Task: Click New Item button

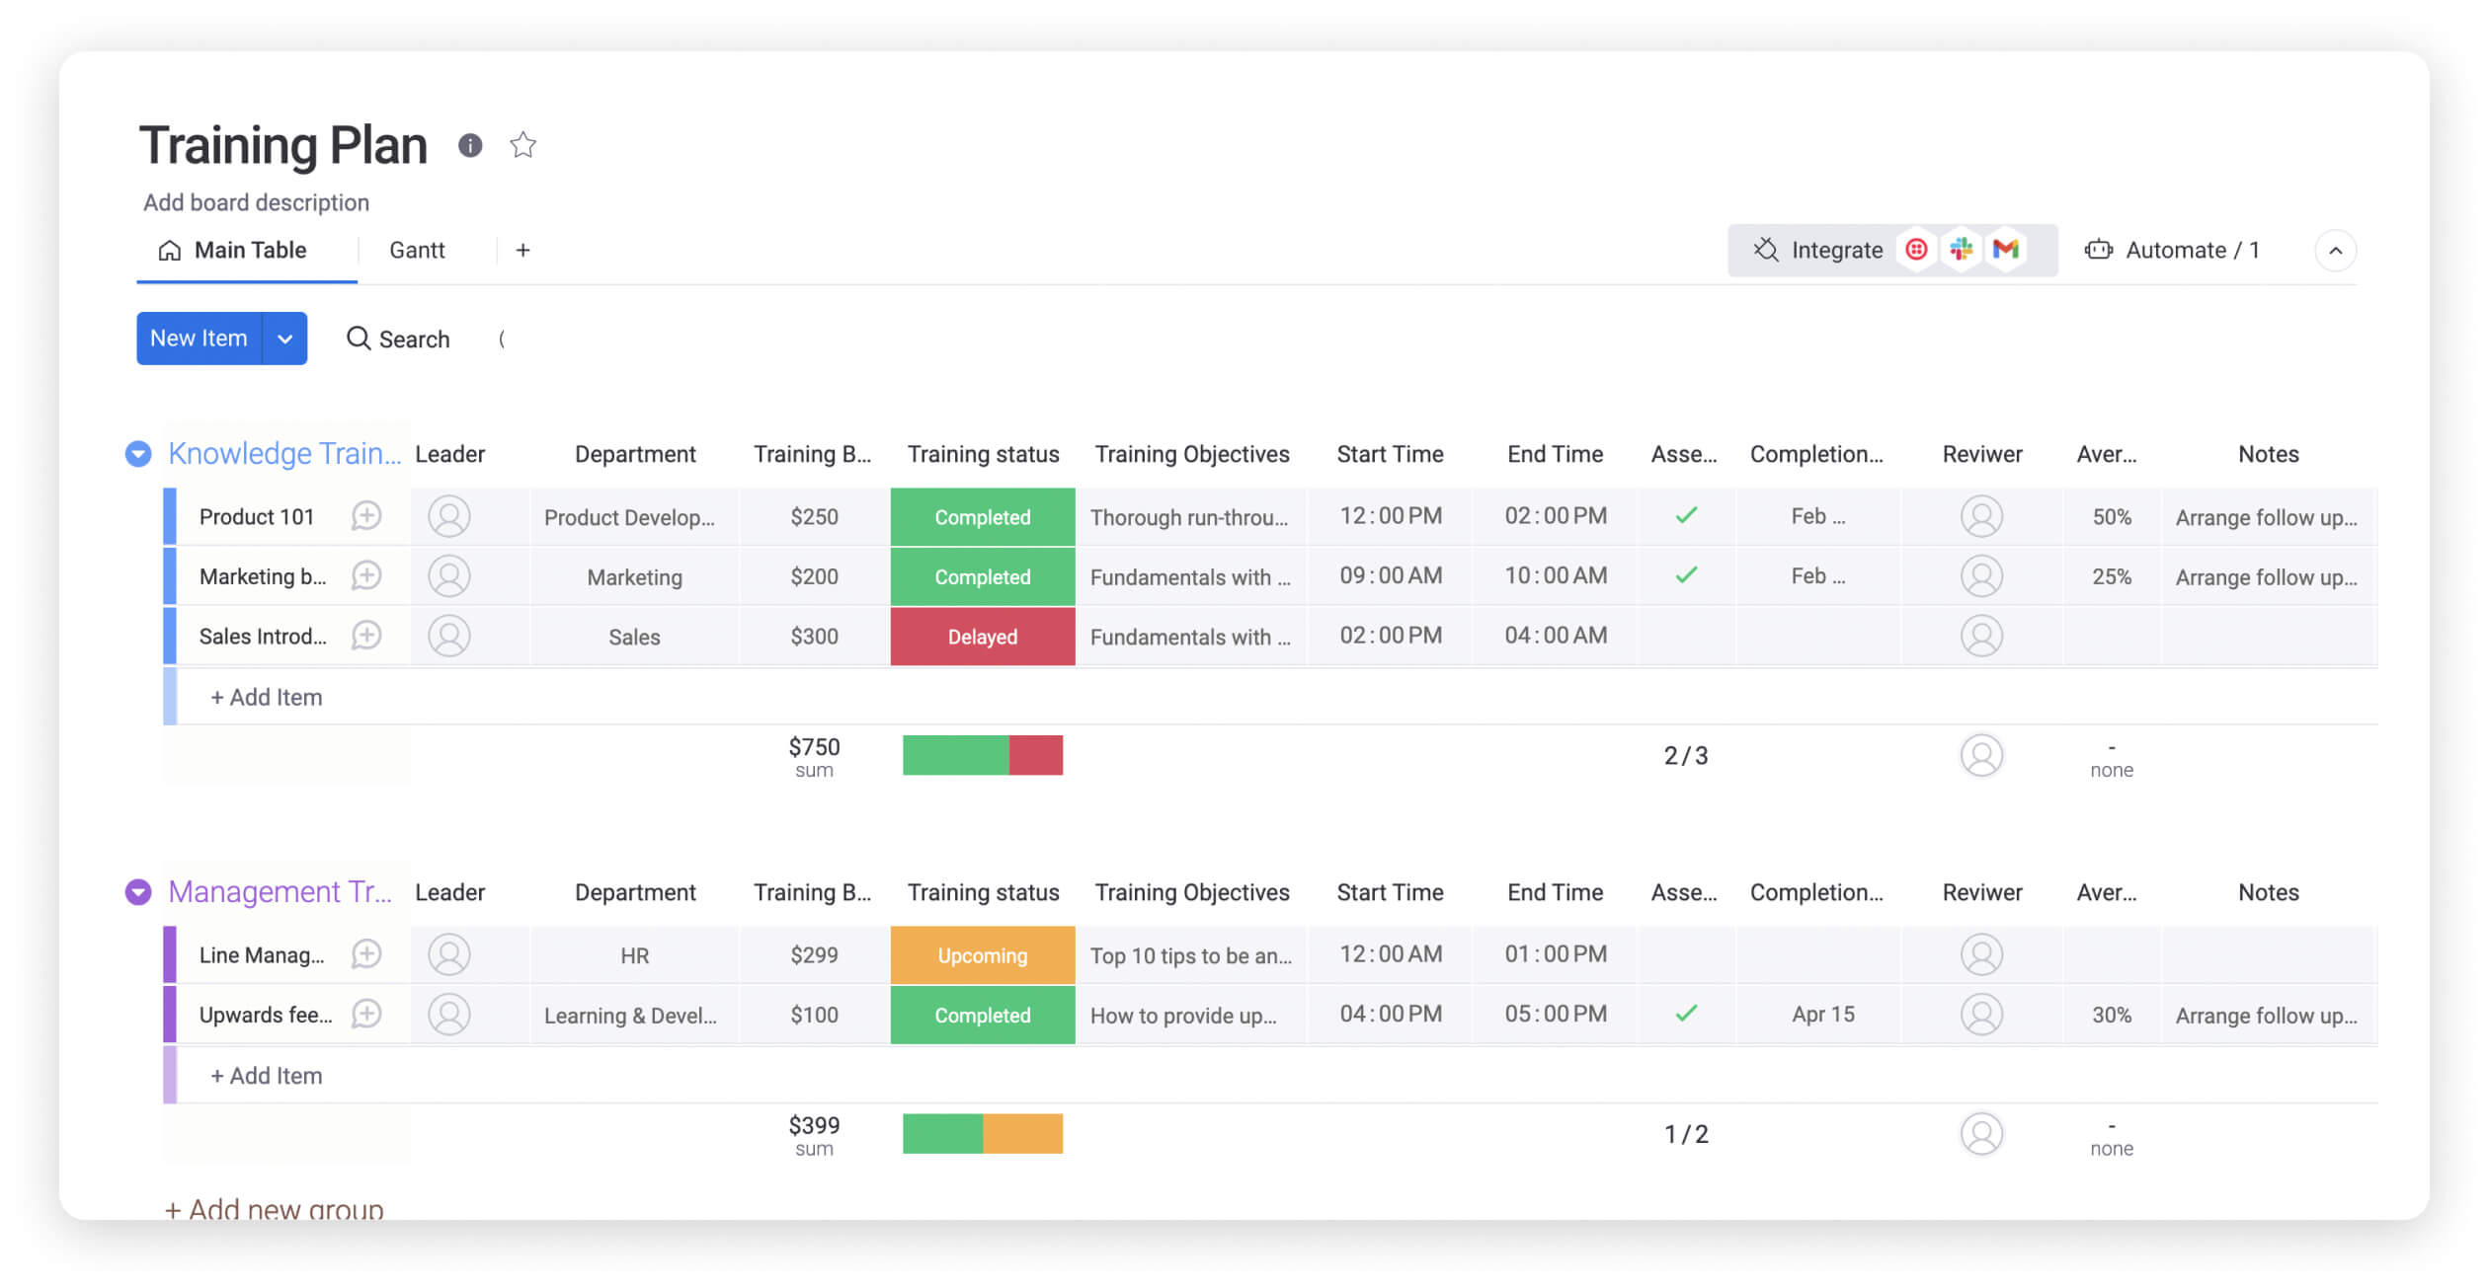Action: coord(199,339)
